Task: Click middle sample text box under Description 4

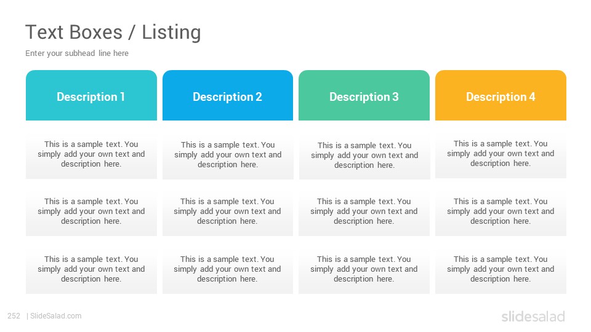Action: click(x=501, y=211)
